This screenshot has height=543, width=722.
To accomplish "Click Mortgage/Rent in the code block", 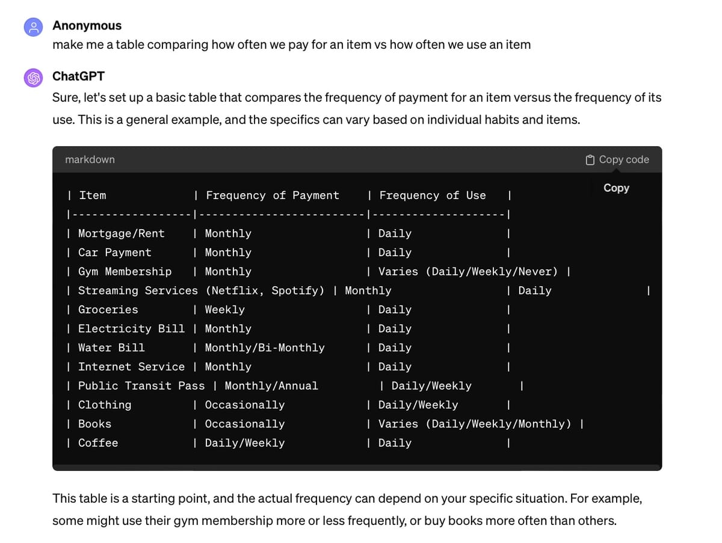I will (121, 233).
